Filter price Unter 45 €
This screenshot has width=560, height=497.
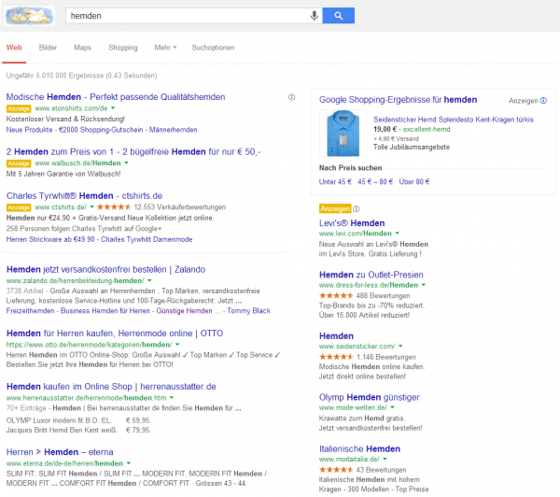335,181
